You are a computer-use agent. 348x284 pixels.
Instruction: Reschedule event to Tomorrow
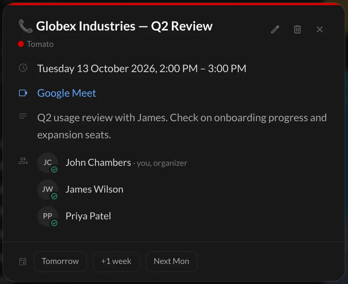click(60, 261)
